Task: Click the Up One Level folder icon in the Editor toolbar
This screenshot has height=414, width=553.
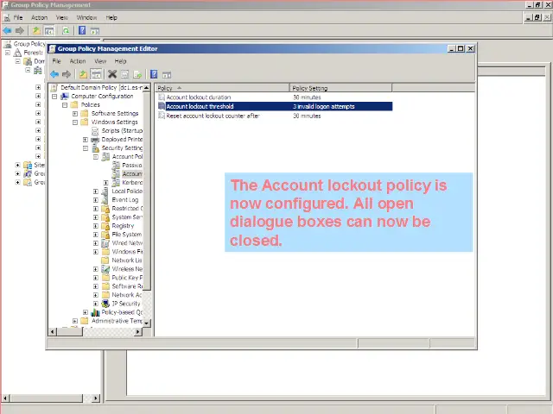Action: pyautogui.click(x=83, y=74)
